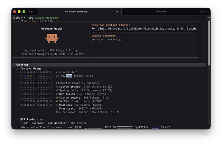Click the System prompt category marker icon

coord(57,87)
